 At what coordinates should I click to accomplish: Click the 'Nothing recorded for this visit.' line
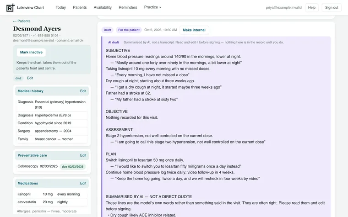click(x=131, y=117)
